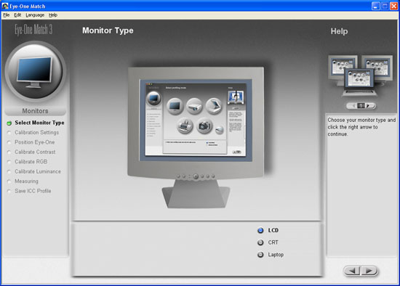Image resolution: width=400 pixels, height=286 pixels.
Task: Click the Eye-One Match title bar icon
Action: [x=5, y=6]
